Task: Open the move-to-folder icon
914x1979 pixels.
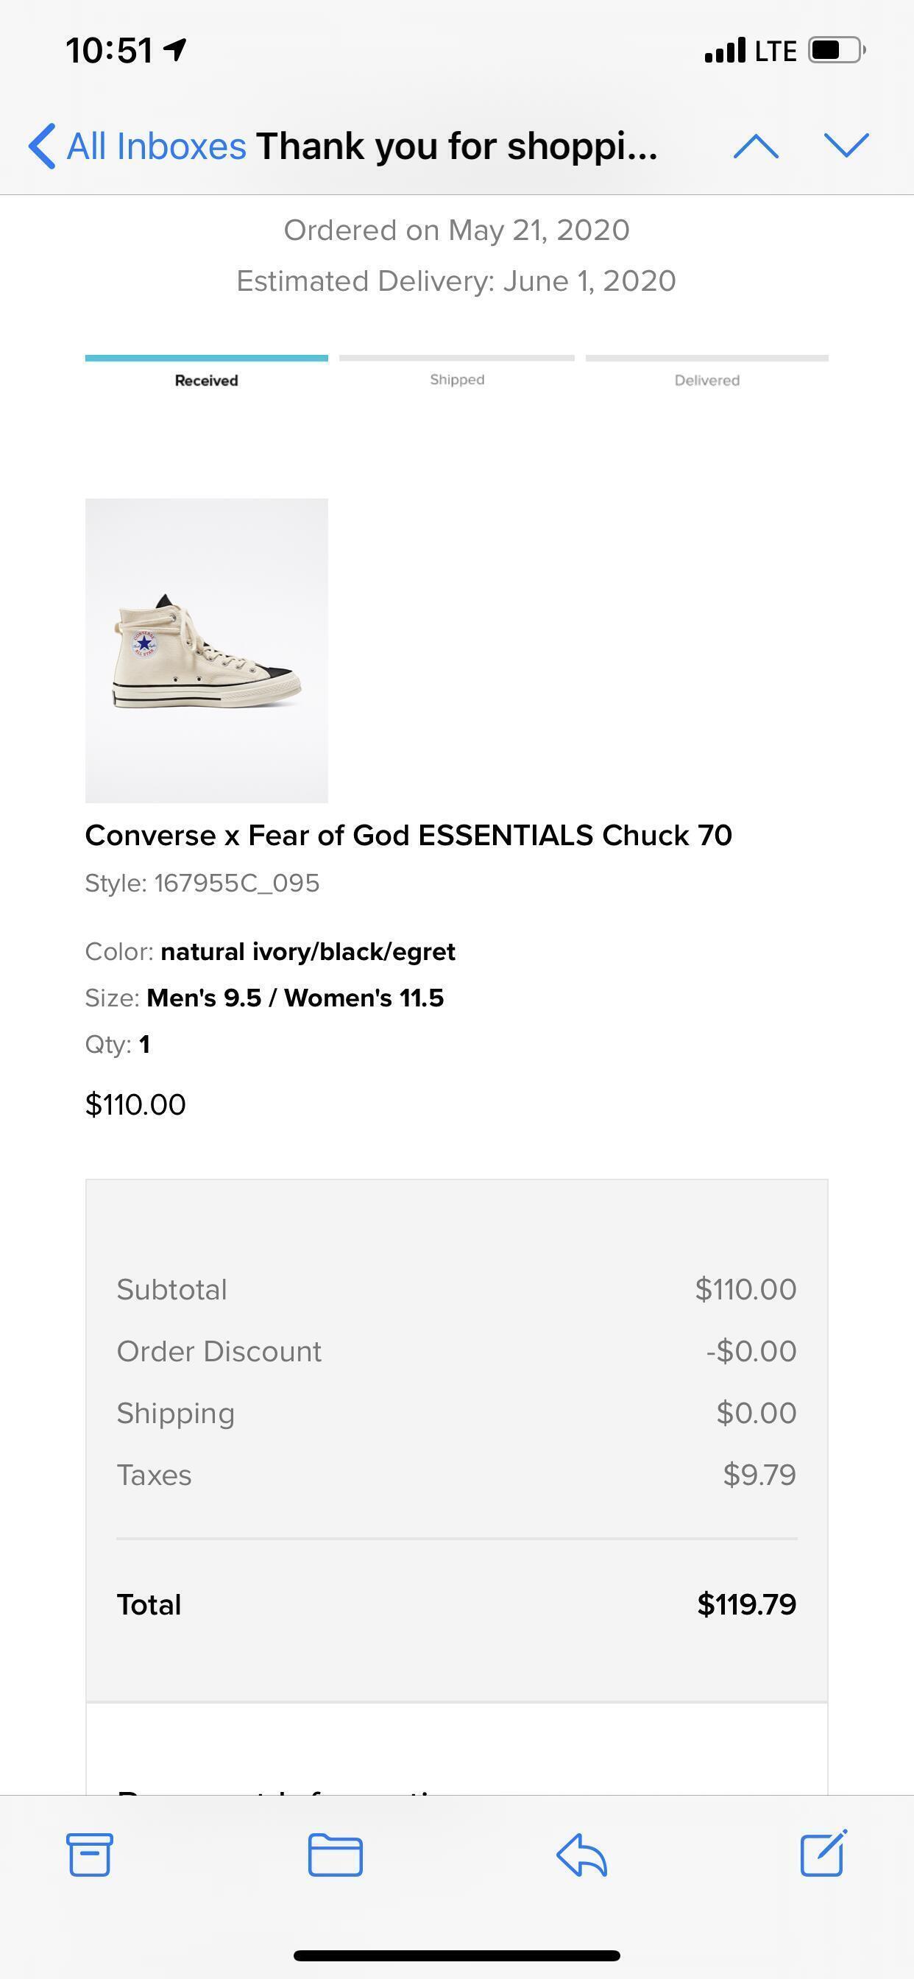Action: [x=335, y=1855]
